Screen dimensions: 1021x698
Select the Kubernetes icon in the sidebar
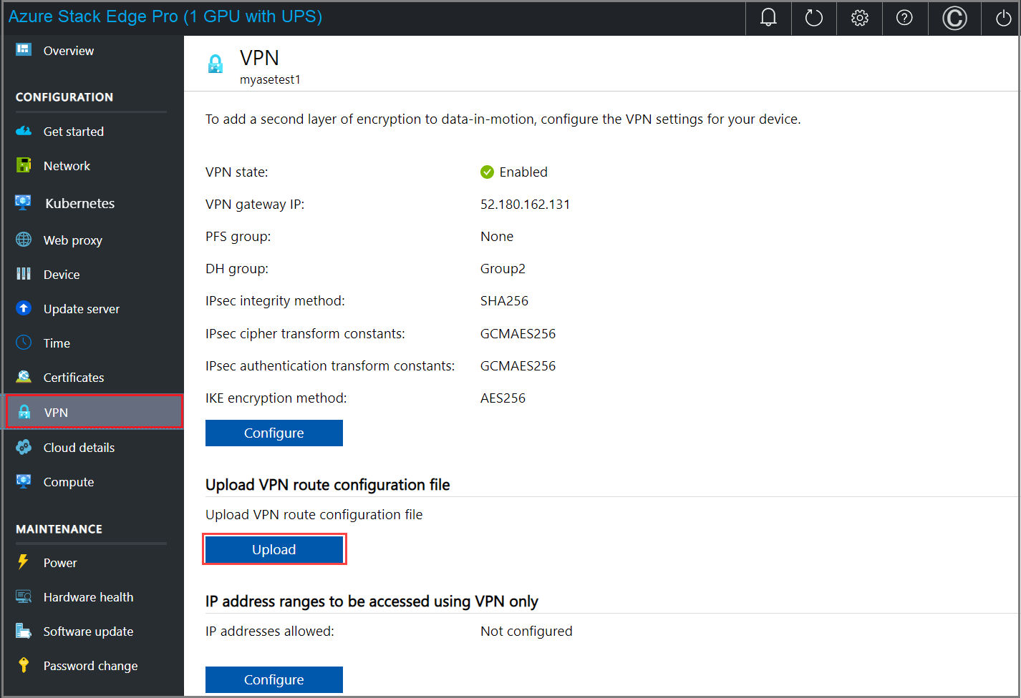coord(24,202)
